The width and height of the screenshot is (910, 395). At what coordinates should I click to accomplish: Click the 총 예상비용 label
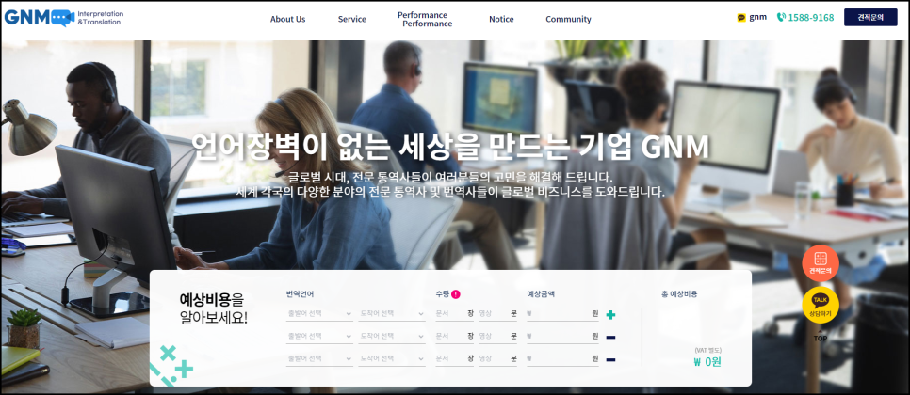point(679,293)
